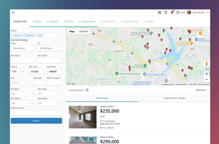This screenshot has width=219, height=144.
Task: Clear the Min Beds 3+ value
Action: click(30, 94)
